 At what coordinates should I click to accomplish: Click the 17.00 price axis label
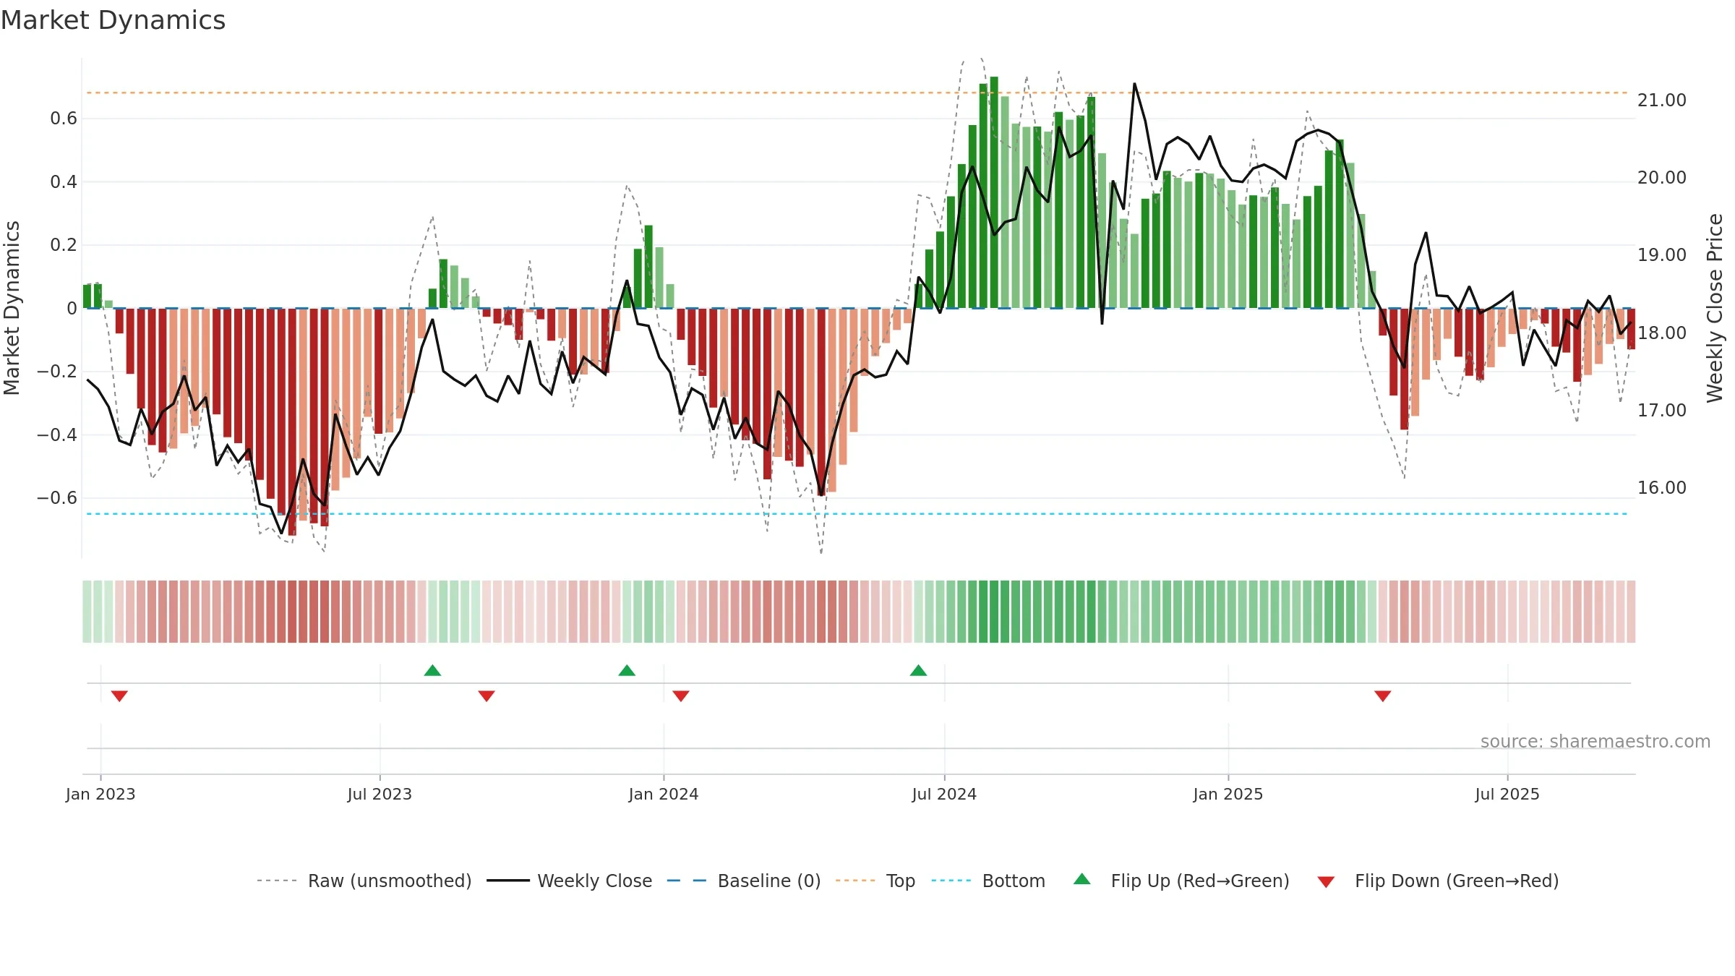[x=1662, y=410]
